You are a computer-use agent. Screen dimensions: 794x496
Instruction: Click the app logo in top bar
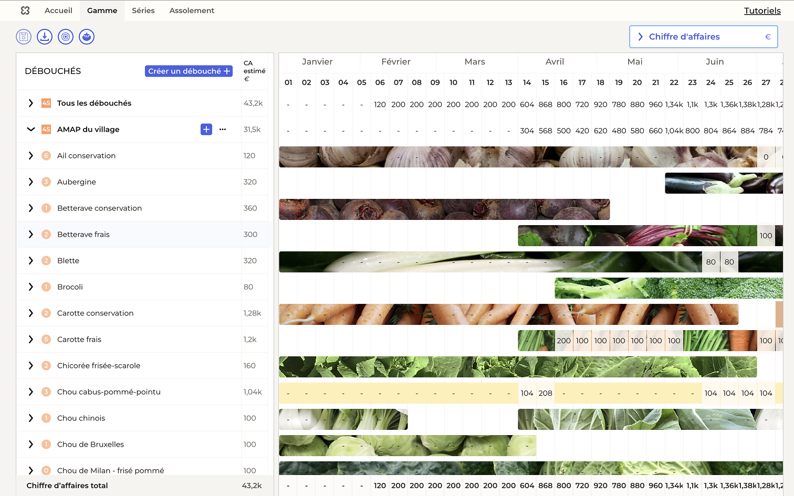(25, 10)
